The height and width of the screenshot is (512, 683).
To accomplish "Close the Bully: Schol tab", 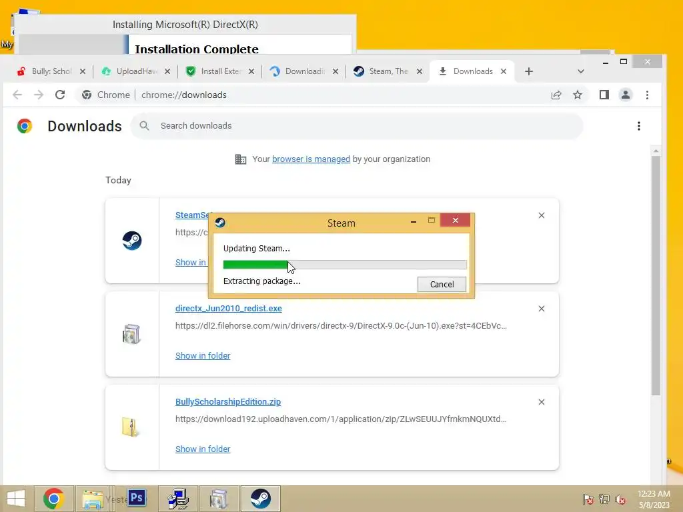I will click(x=83, y=71).
